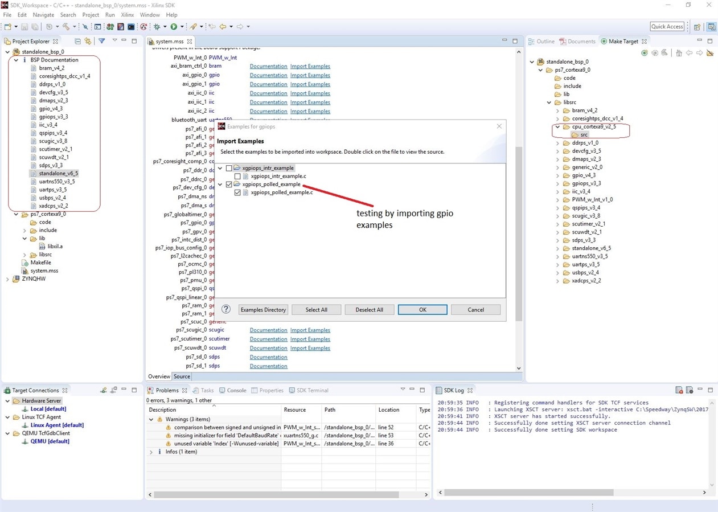
Task: Check the xgpiops_intr_example.c checkbox
Action: point(237,176)
